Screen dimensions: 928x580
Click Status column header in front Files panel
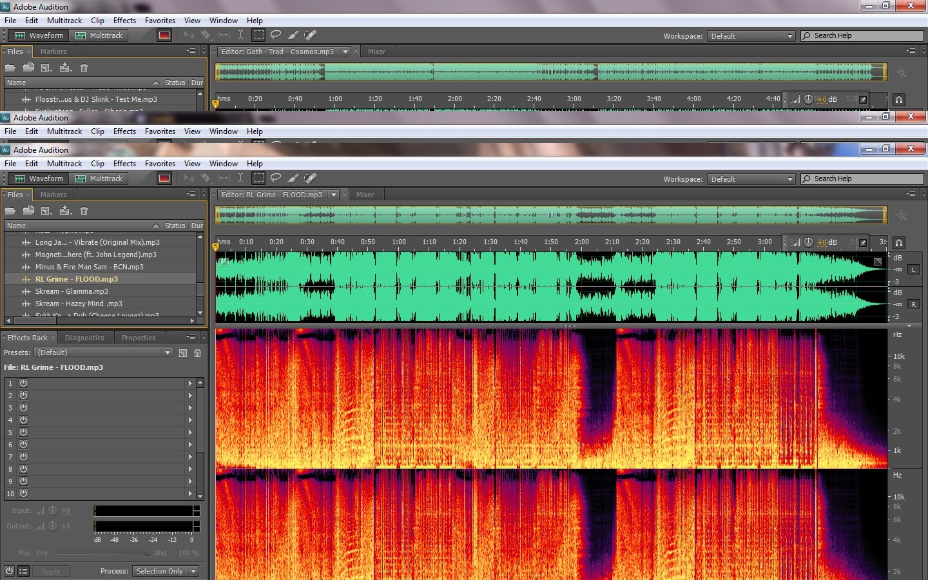(175, 226)
